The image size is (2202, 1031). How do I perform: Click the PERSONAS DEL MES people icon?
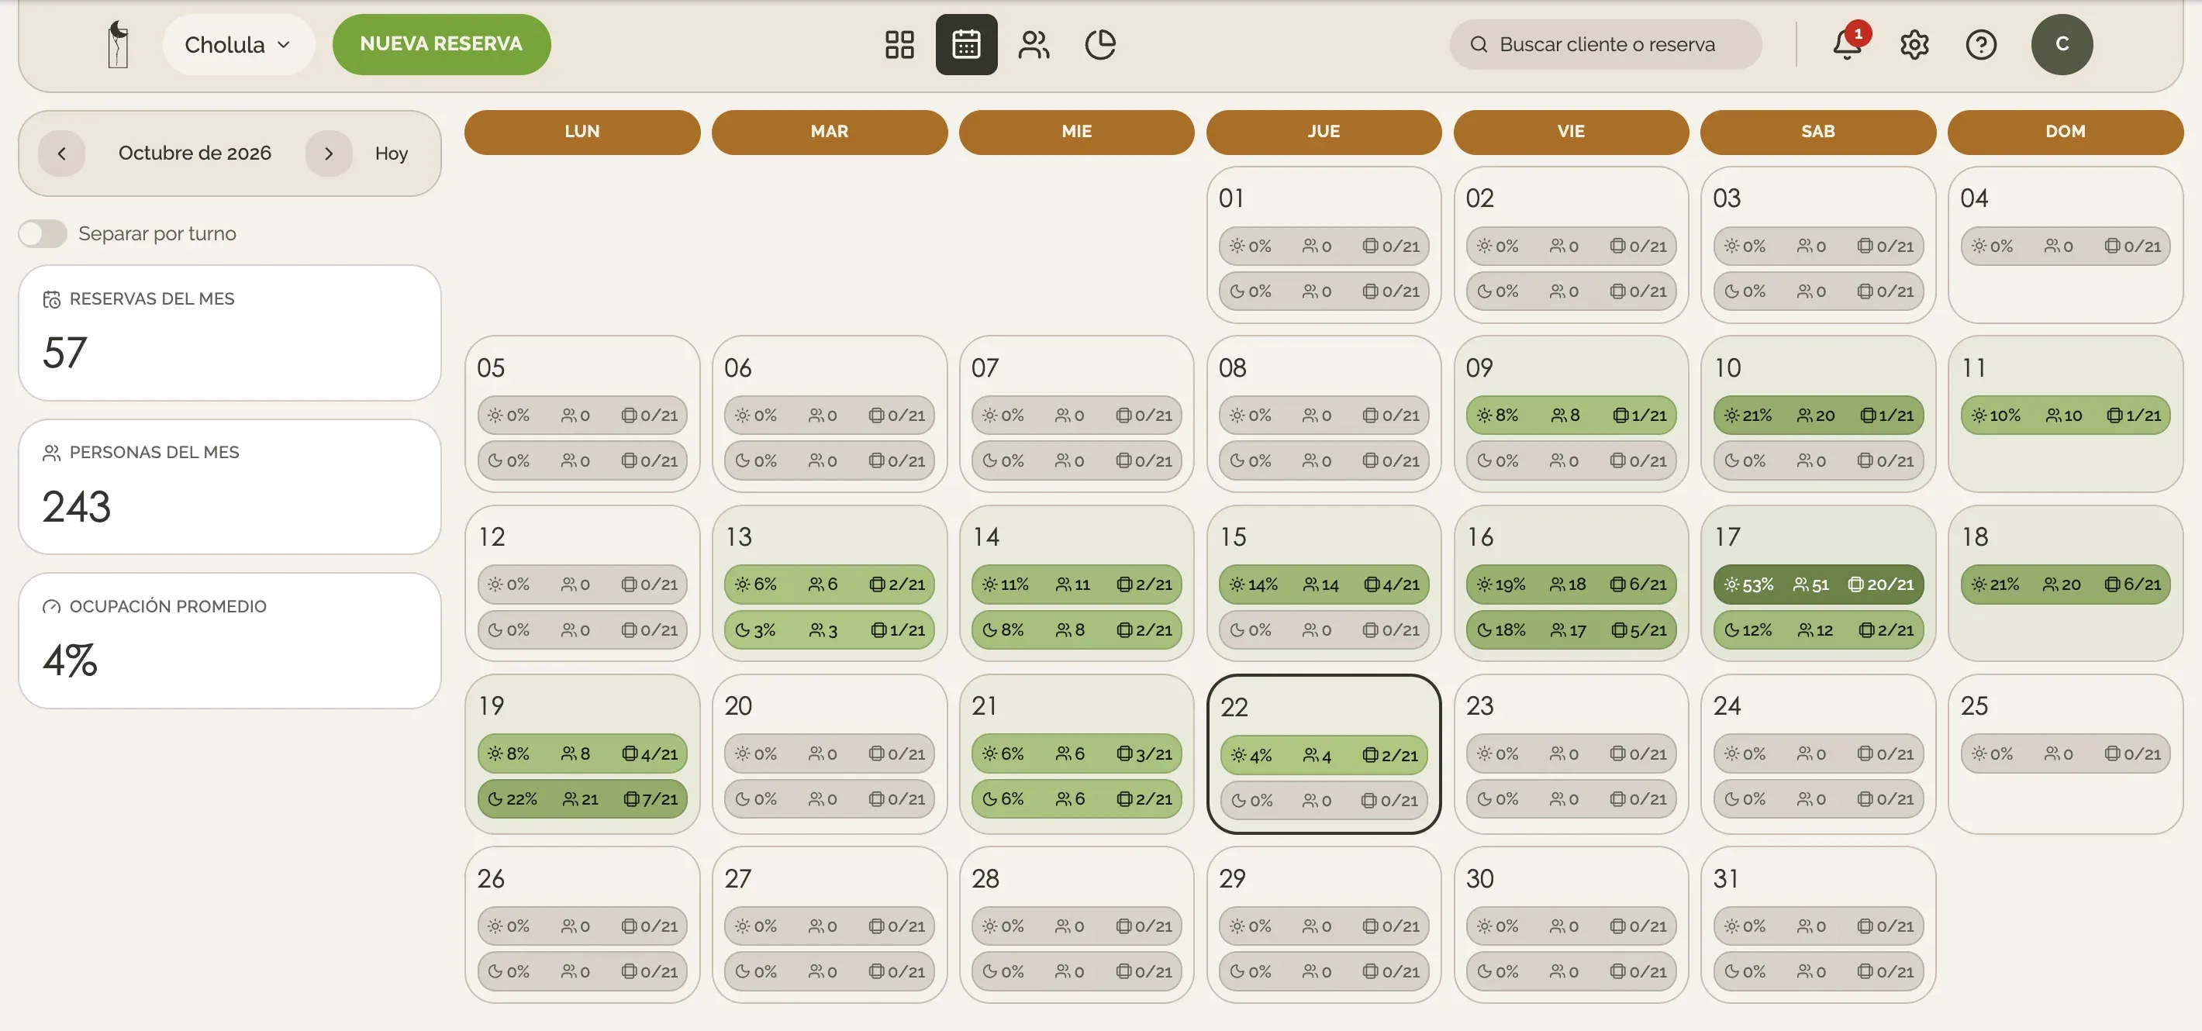51,453
